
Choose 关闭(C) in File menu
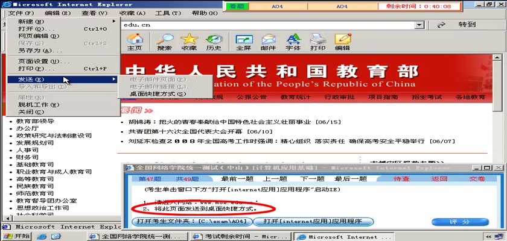click(63, 112)
